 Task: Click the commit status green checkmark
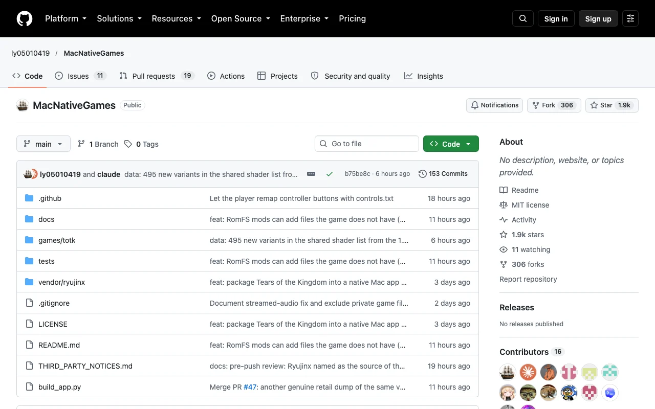click(330, 174)
